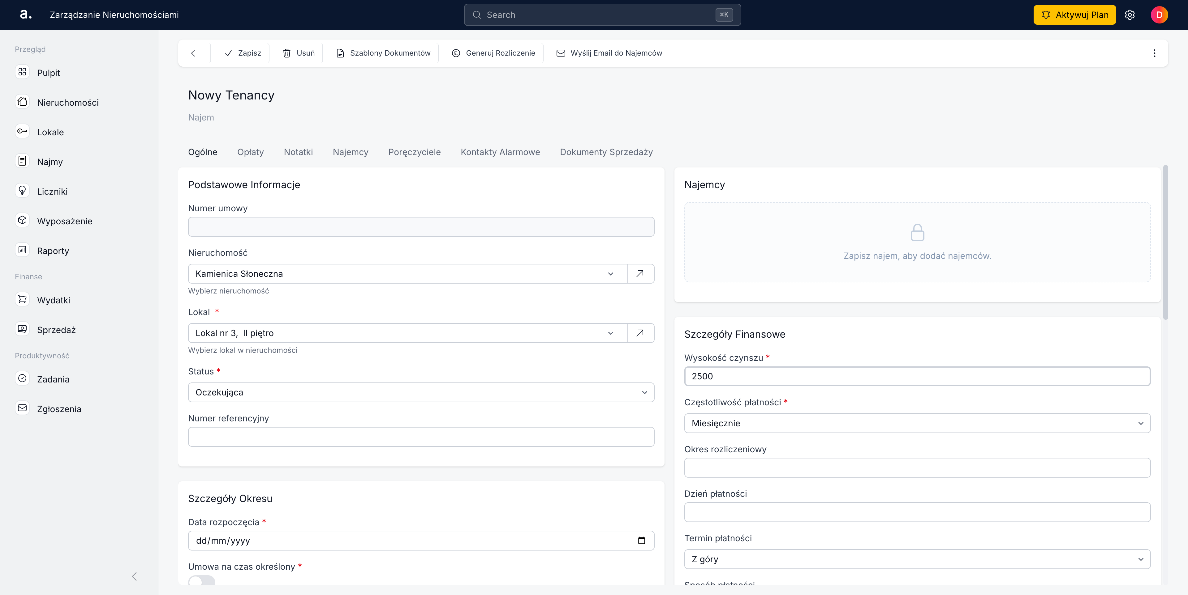Image resolution: width=1188 pixels, height=595 pixels.
Task: Open the selected Lokal external link arrow
Action: (x=640, y=333)
